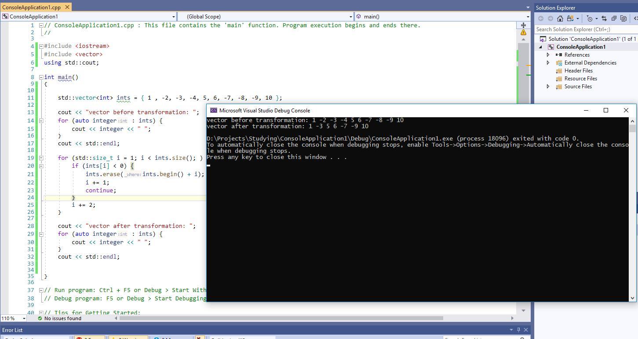Open the Pending Changes Filter dropdown arrow
This screenshot has width=638, height=339.
point(596,18)
